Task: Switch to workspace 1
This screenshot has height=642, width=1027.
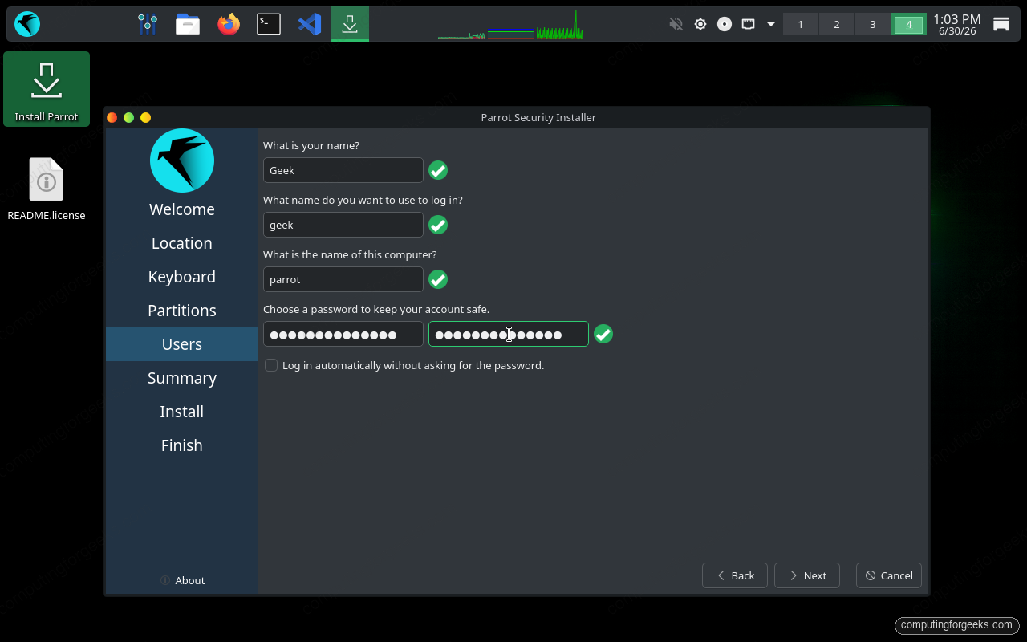Action: point(801,25)
